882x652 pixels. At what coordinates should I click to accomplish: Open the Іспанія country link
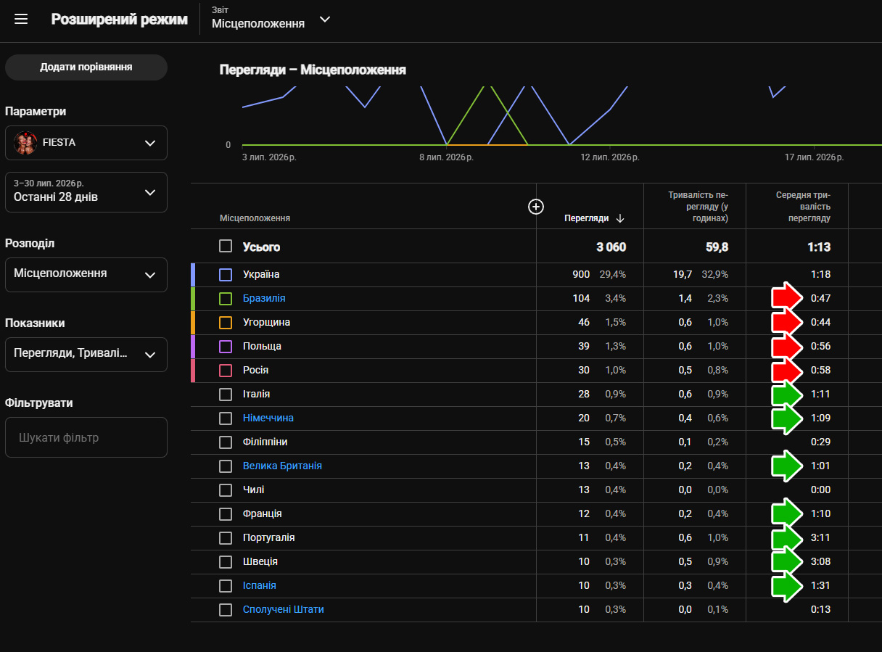pos(260,585)
